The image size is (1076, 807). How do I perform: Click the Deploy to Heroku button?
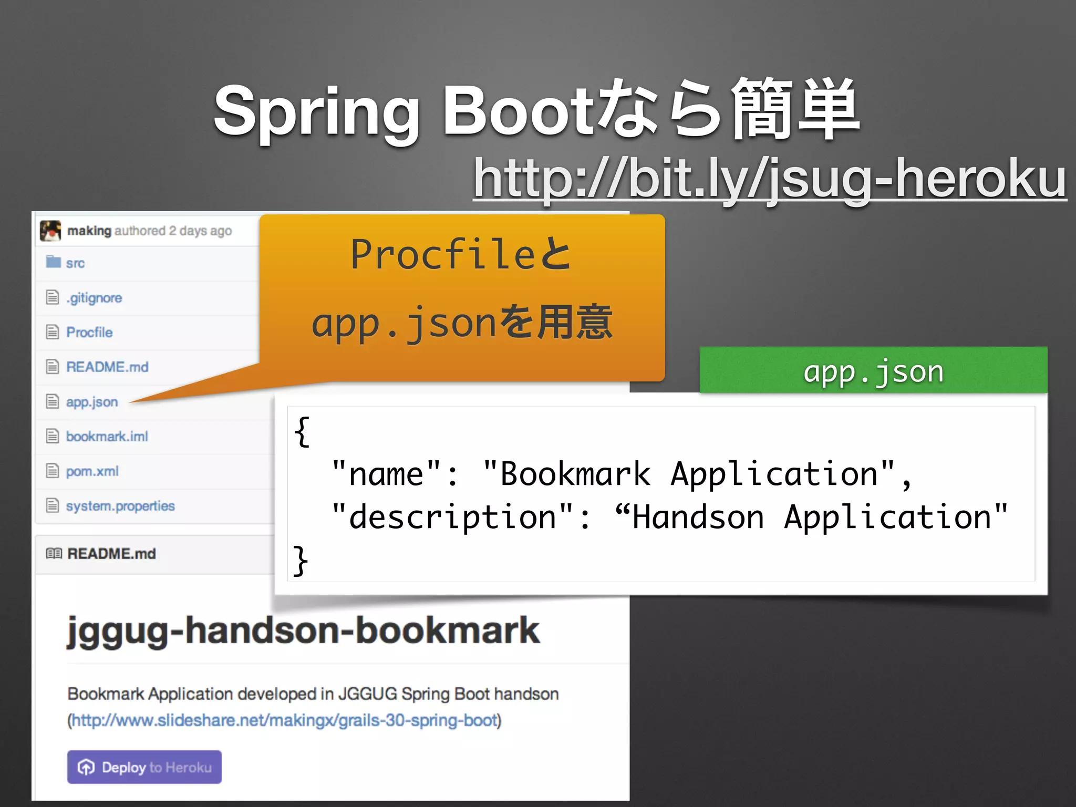pyautogui.click(x=144, y=767)
